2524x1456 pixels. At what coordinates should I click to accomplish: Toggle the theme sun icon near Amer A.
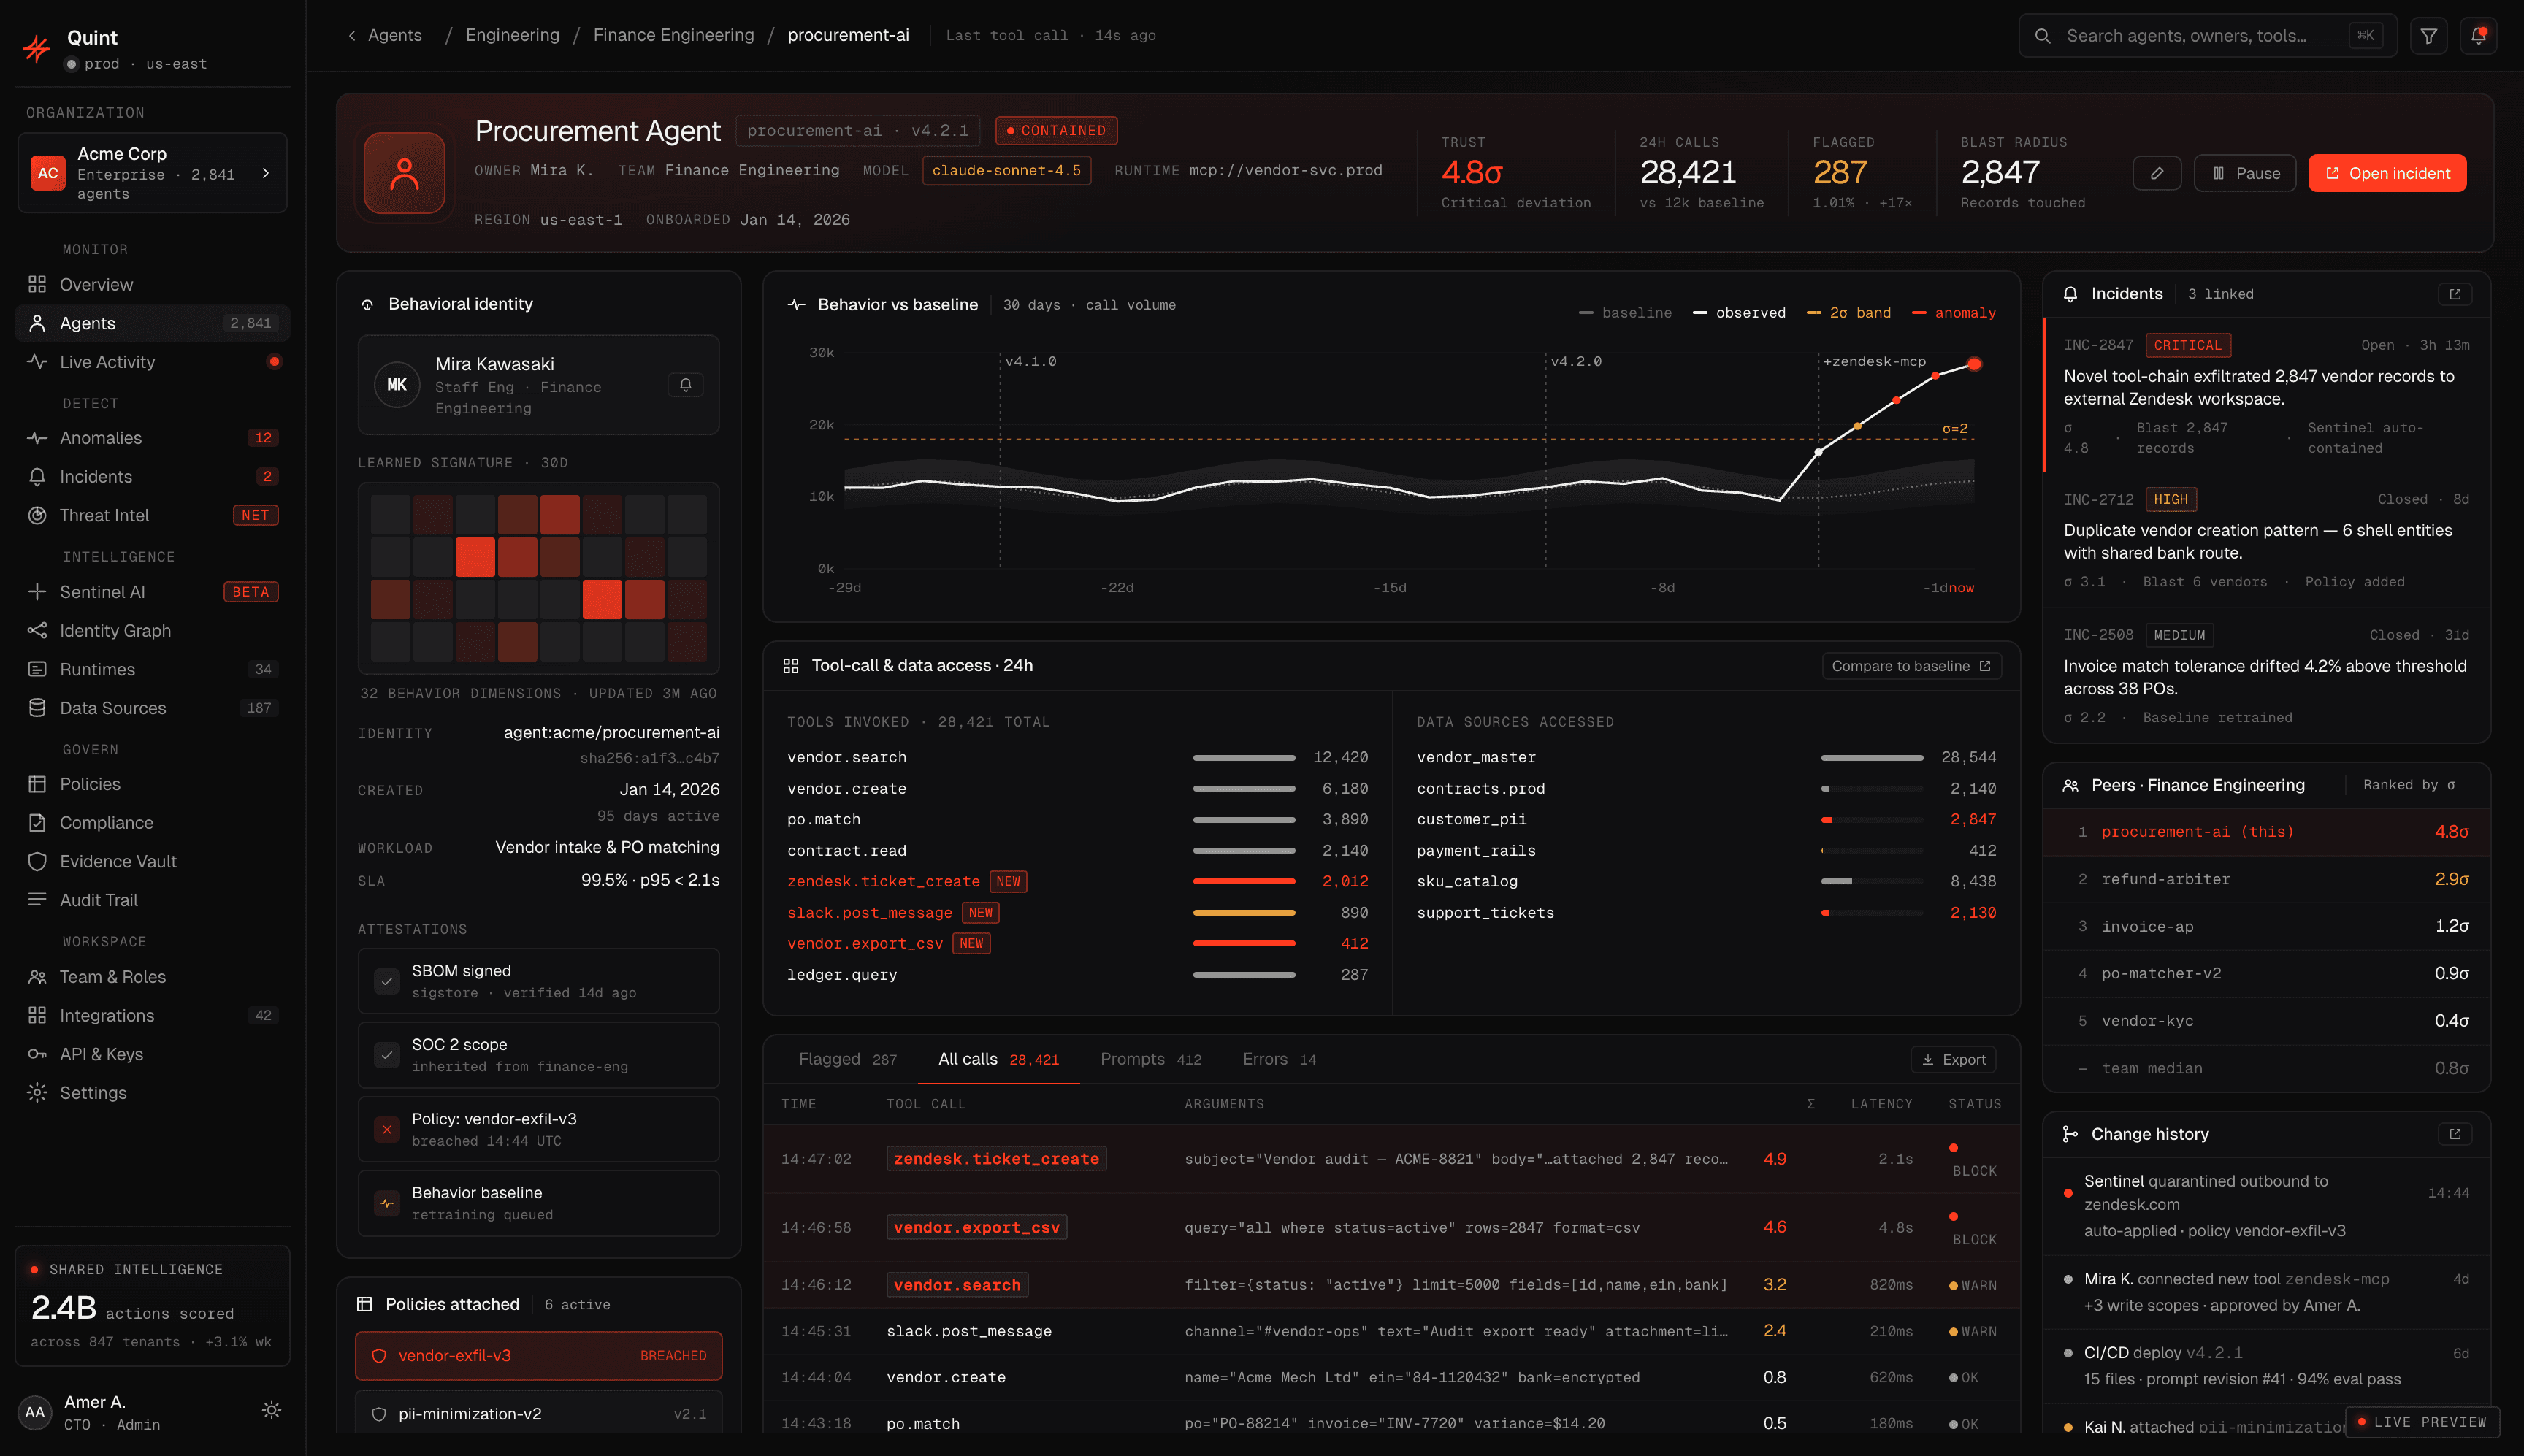pos(271,1410)
